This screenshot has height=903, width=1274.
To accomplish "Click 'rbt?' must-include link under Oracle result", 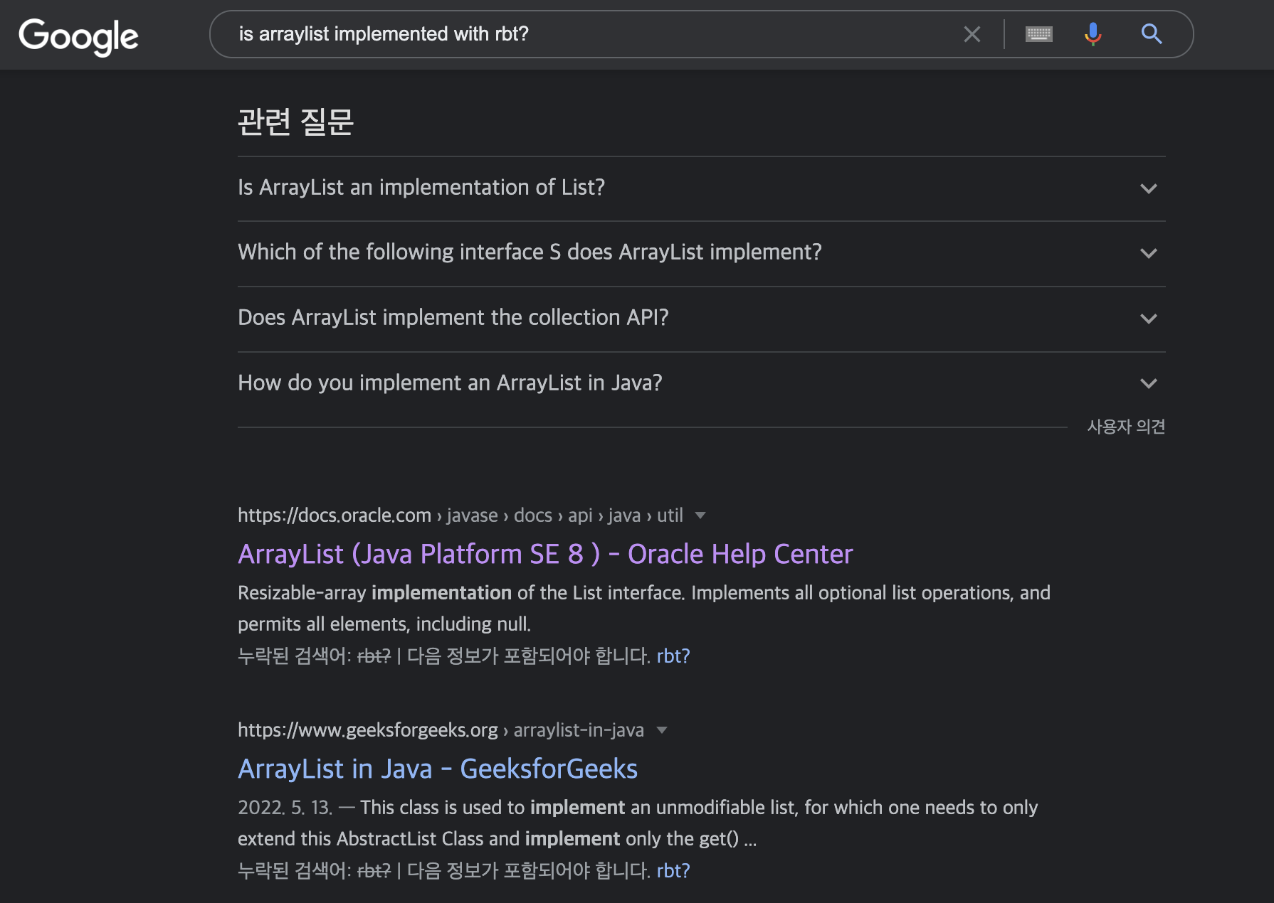I will 673,656.
